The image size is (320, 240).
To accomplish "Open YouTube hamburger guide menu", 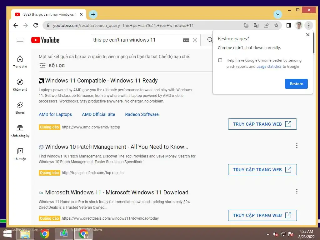I will click(20, 40).
